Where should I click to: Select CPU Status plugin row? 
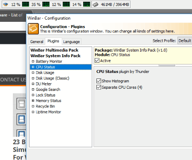tap(61, 67)
